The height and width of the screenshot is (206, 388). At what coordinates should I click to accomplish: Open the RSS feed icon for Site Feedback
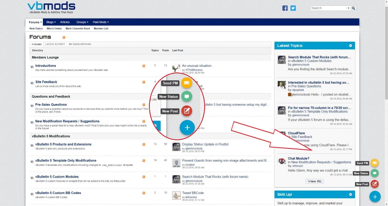point(144,82)
